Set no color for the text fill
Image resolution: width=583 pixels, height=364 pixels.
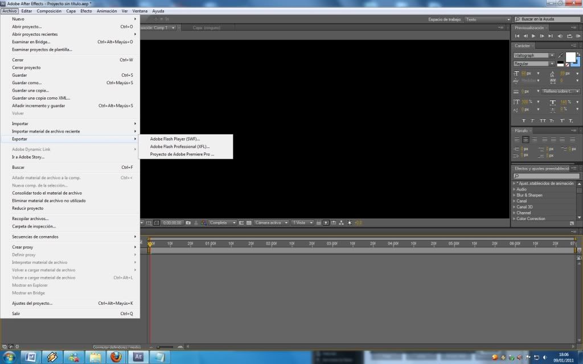568,64
